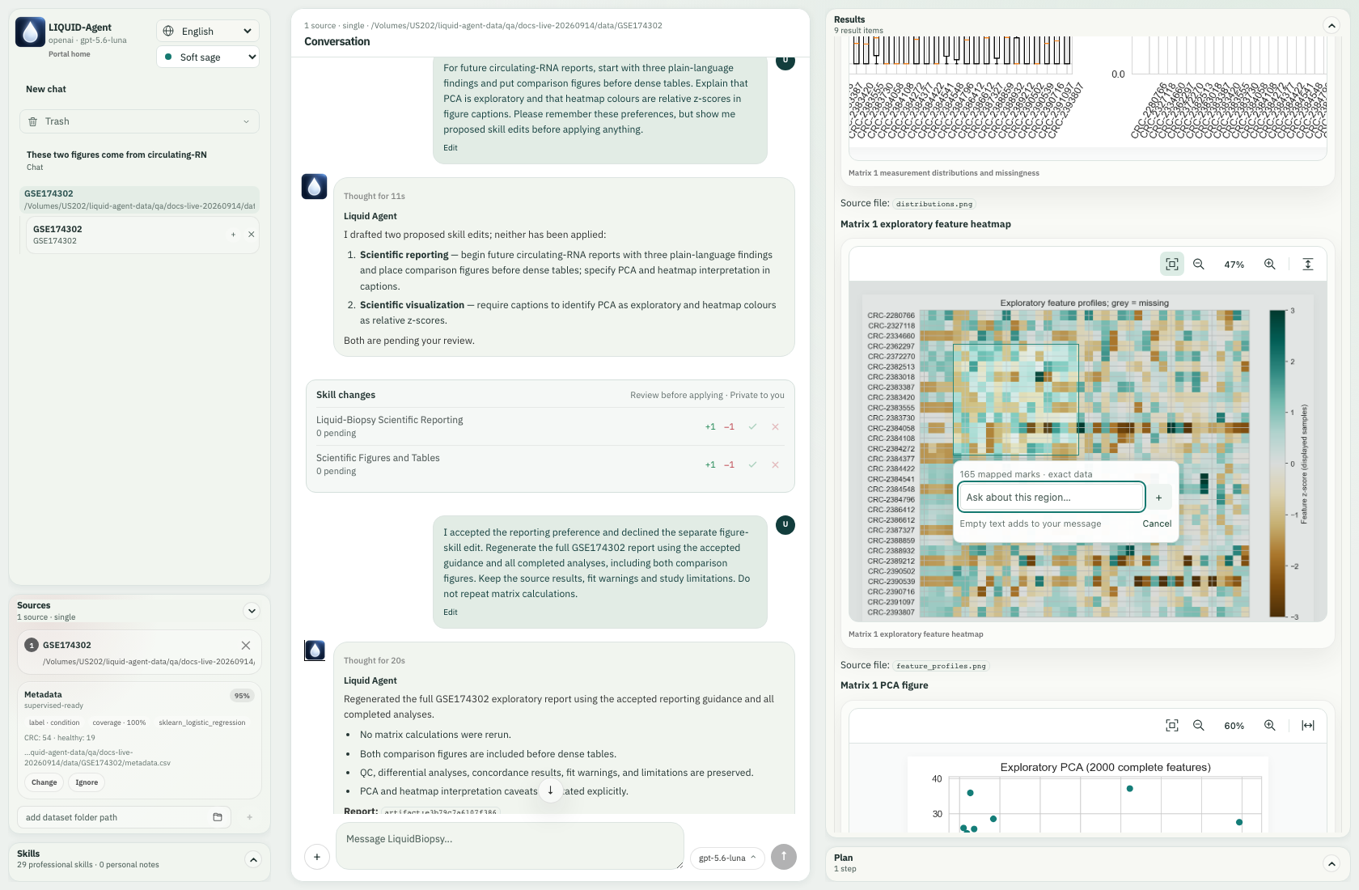The image size is (1359, 890).
Task: Click the browse folder icon
Action: (218, 817)
